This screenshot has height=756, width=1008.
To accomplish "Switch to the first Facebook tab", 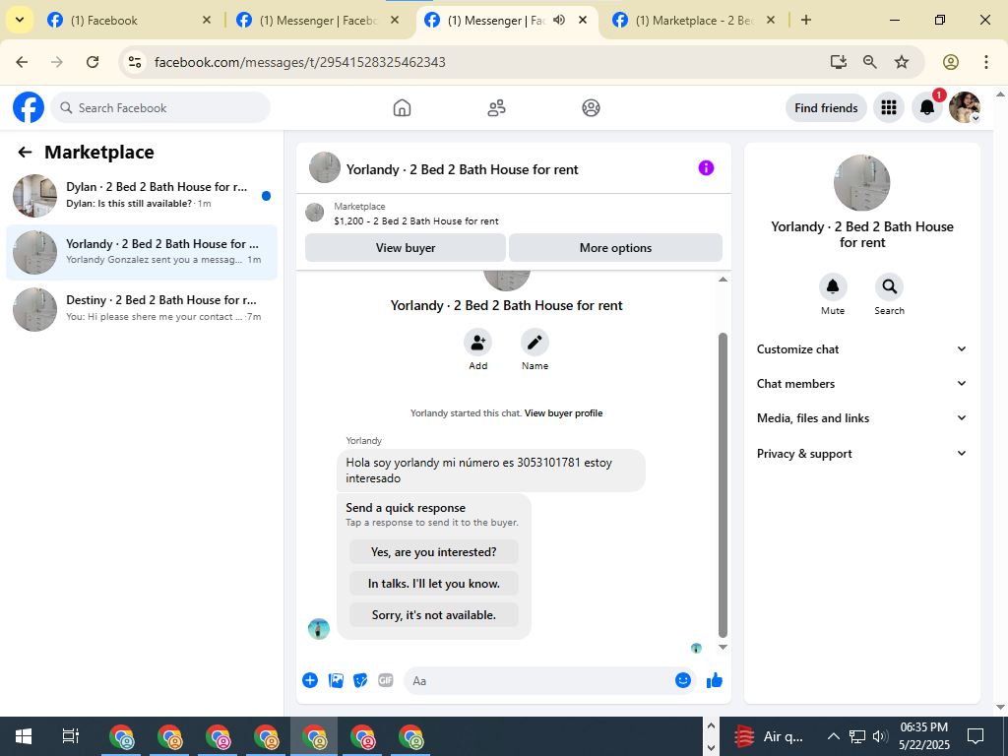I will (x=129, y=21).
